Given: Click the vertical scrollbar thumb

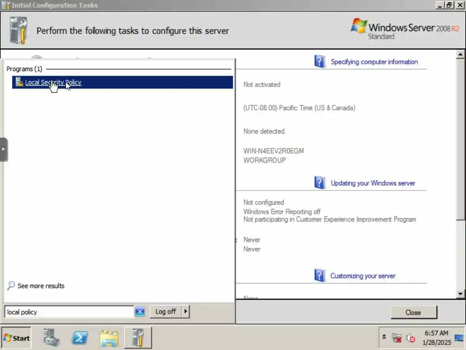Looking at the screenshot, I should (460, 139).
